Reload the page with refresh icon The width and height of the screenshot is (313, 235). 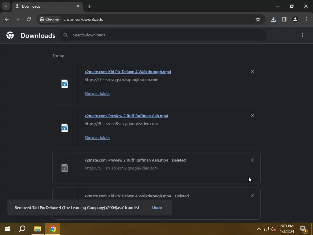pos(29,19)
